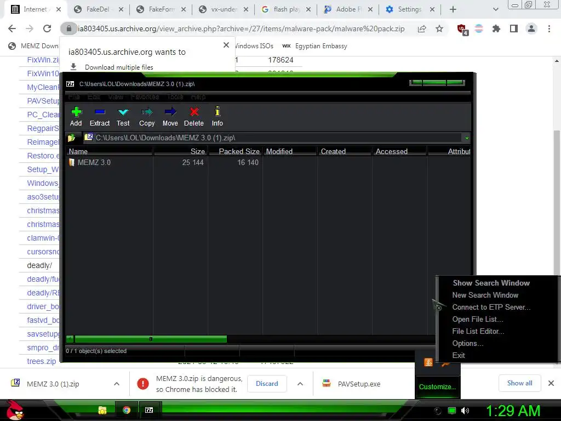This screenshot has width=561, height=421.
Task: Toggle the Chrome side panel icon
Action: pyautogui.click(x=514, y=29)
